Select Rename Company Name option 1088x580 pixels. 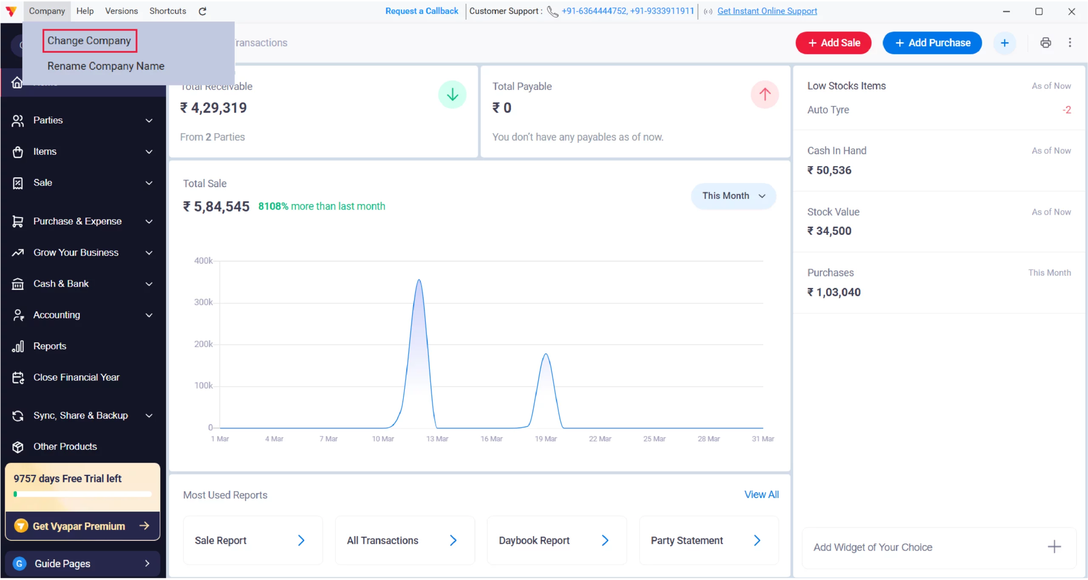pyautogui.click(x=106, y=66)
